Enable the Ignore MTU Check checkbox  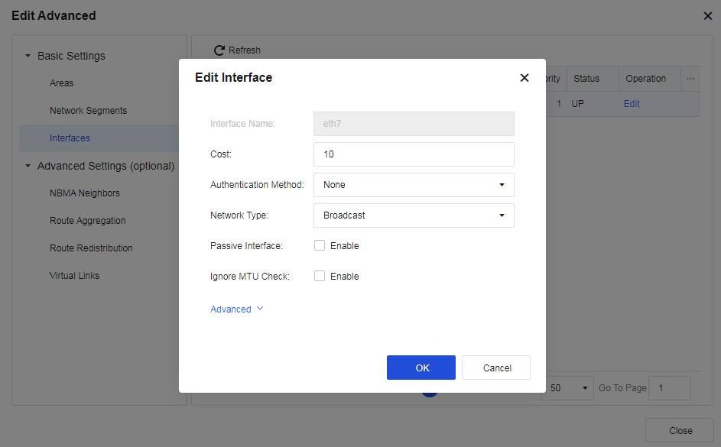tap(320, 277)
